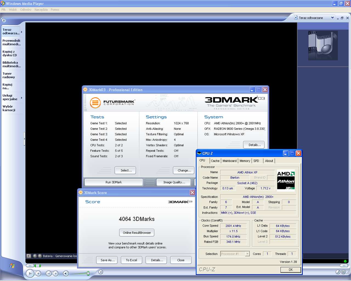The width and height of the screenshot is (351, 281).
Task: Click the fast forward button at bottom right
Action: point(344,266)
